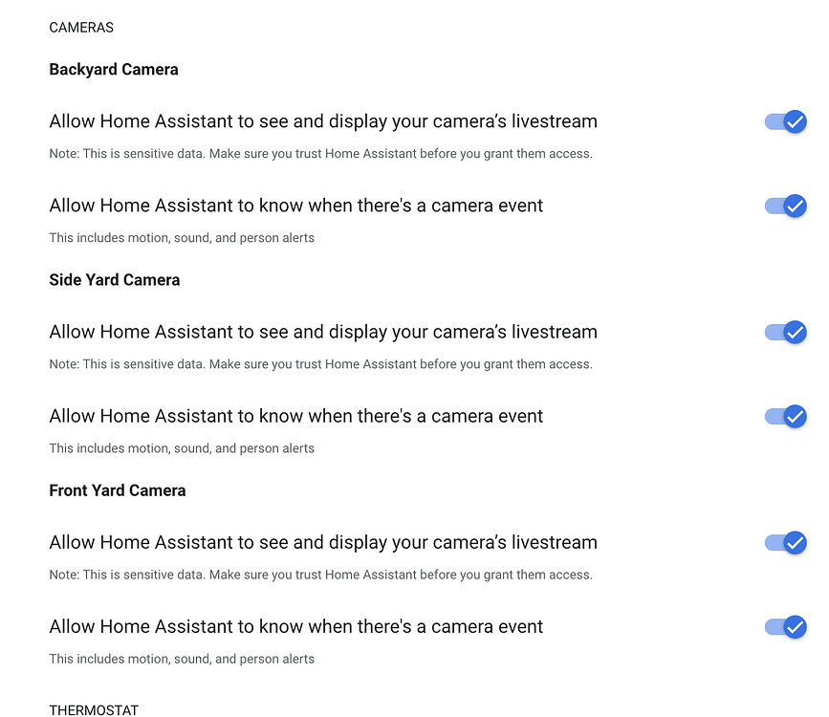Disable Front Yard Camera event detection toggle

(x=785, y=627)
